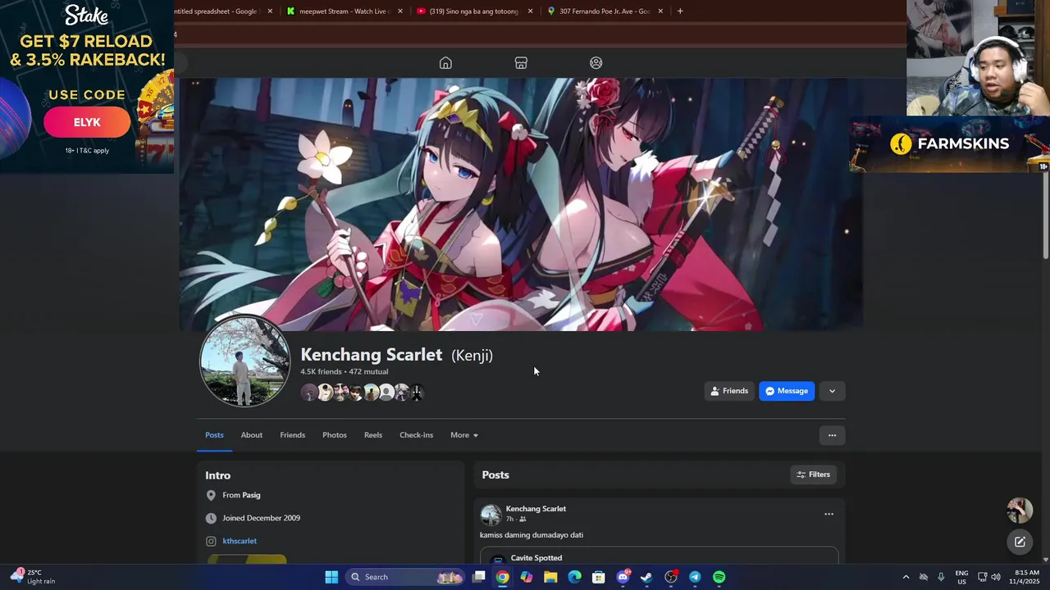Switch to the Posts tab
This screenshot has height=590, width=1050.
click(x=214, y=435)
